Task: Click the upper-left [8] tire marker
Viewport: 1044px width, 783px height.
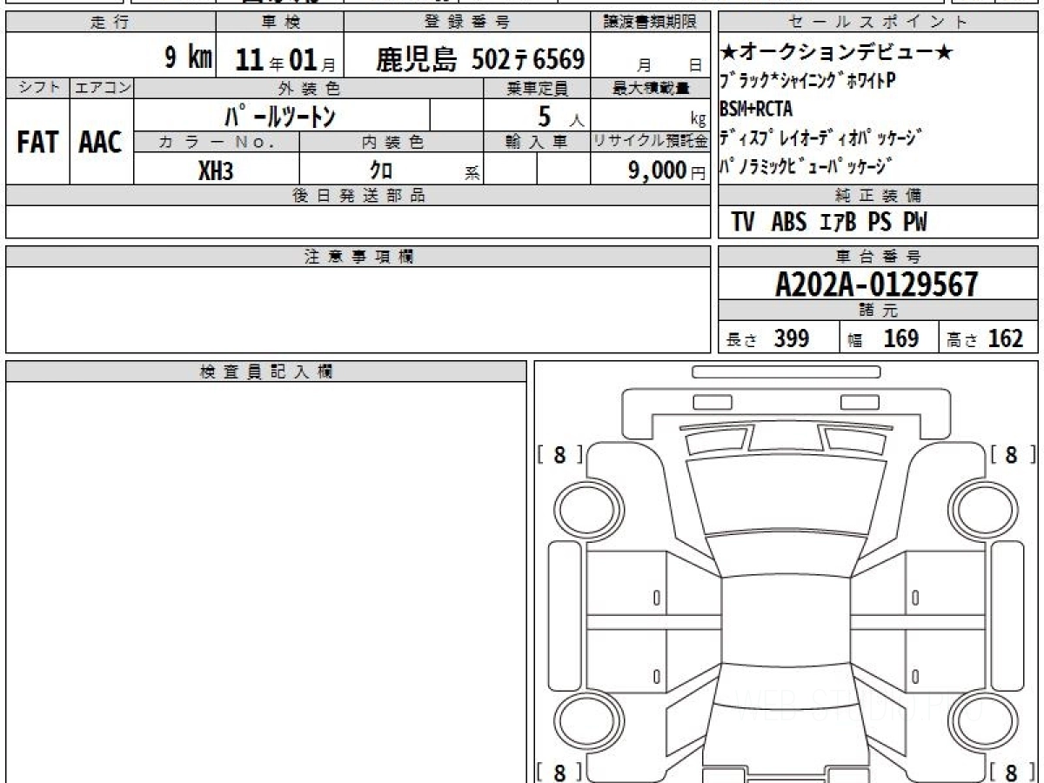Action: (559, 454)
